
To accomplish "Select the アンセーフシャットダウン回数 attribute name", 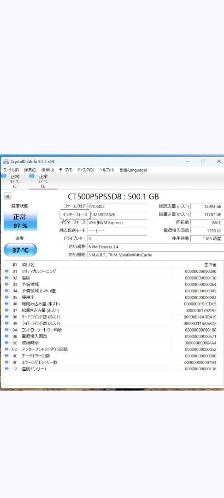I will [44, 350].
